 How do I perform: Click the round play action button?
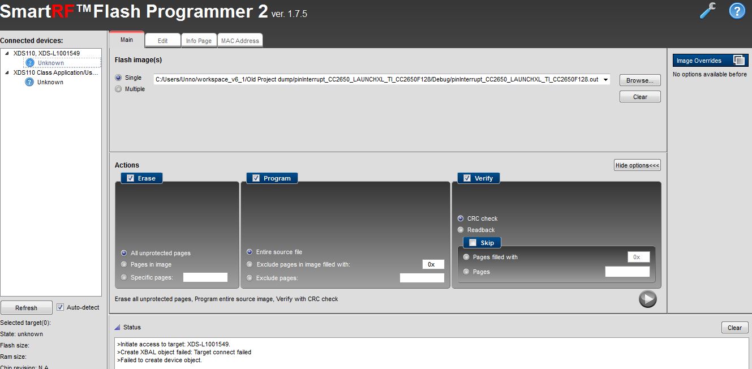[x=647, y=299]
